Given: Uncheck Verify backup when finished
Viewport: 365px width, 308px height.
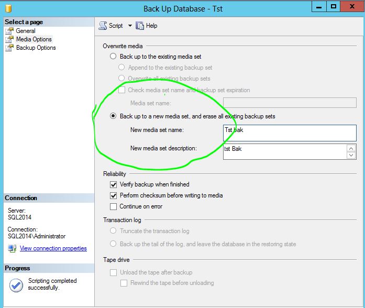Looking at the screenshot, I should pyautogui.click(x=114, y=184).
